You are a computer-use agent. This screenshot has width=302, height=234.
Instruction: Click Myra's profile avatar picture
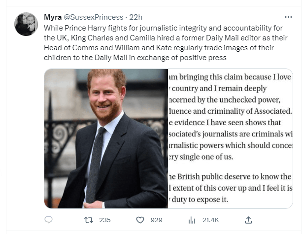[26, 24]
